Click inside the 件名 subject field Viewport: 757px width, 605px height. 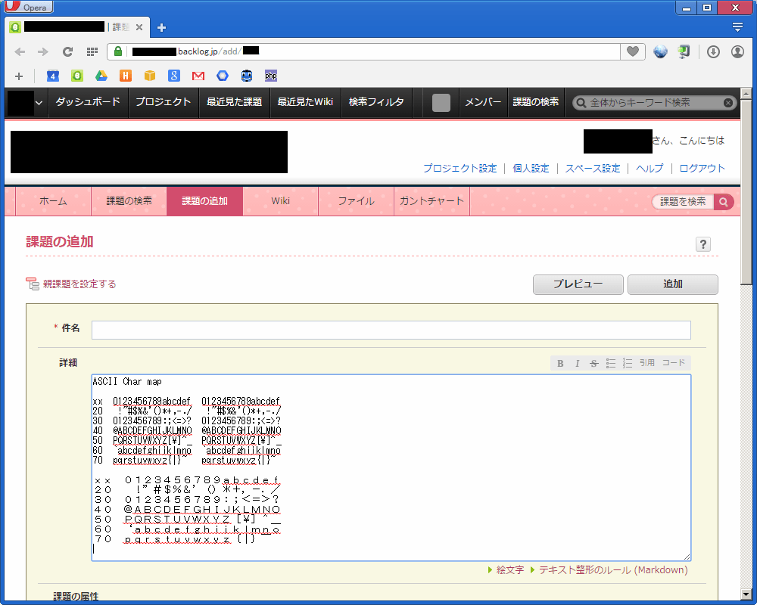click(x=391, y=330)
